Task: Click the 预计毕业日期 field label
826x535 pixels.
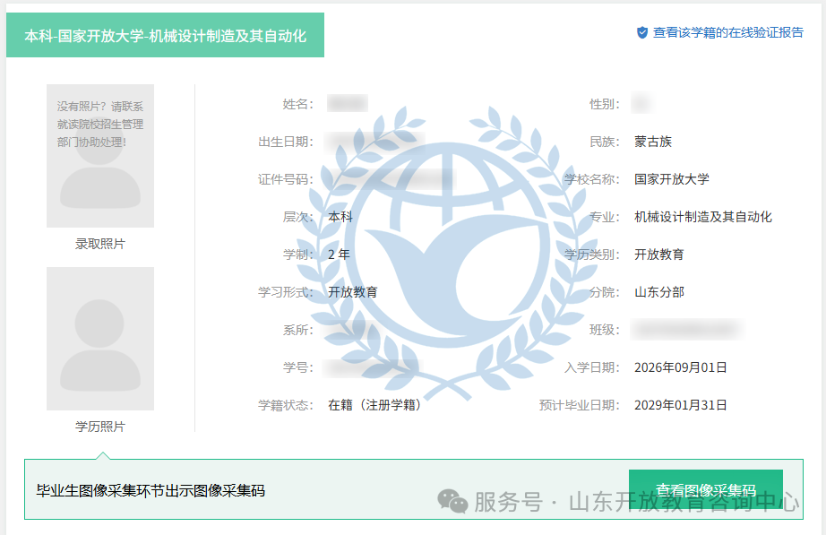Action: pyautogui.click(x=580, y=405)
